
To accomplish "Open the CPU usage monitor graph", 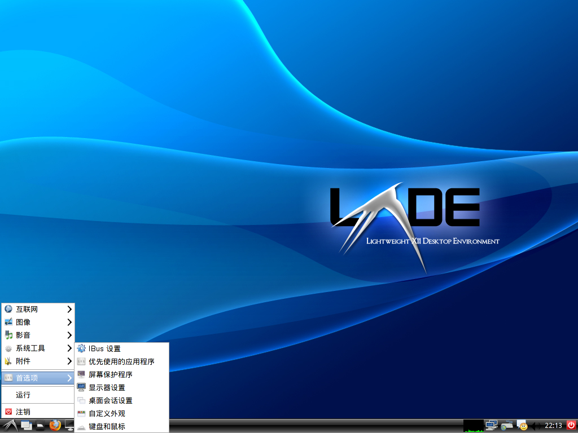I will click(474, 426).
